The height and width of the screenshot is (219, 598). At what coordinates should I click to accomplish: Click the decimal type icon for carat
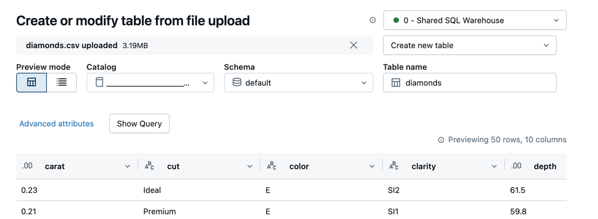tap(27, 166)
